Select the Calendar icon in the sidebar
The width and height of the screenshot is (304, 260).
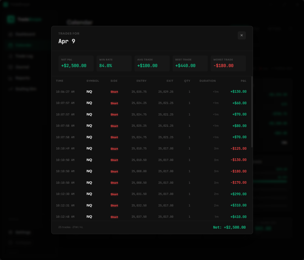pyautogui.click(x=10, y=45)
